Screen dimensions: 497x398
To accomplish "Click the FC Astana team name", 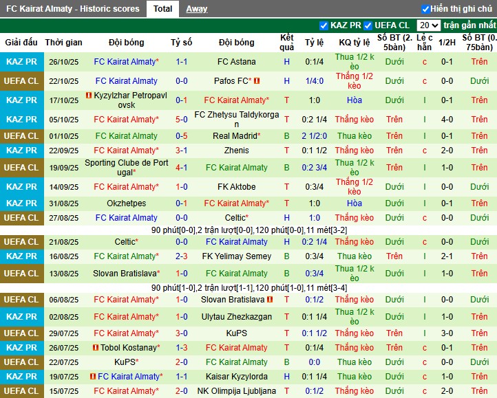I will coord(236,62).
